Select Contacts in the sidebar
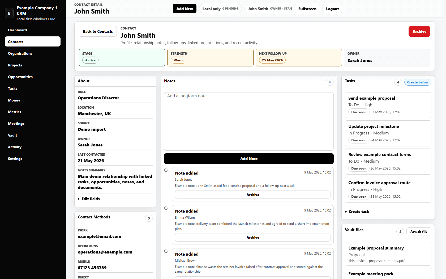The height and width of the screenshot is (279, 446). click(33, 42)
